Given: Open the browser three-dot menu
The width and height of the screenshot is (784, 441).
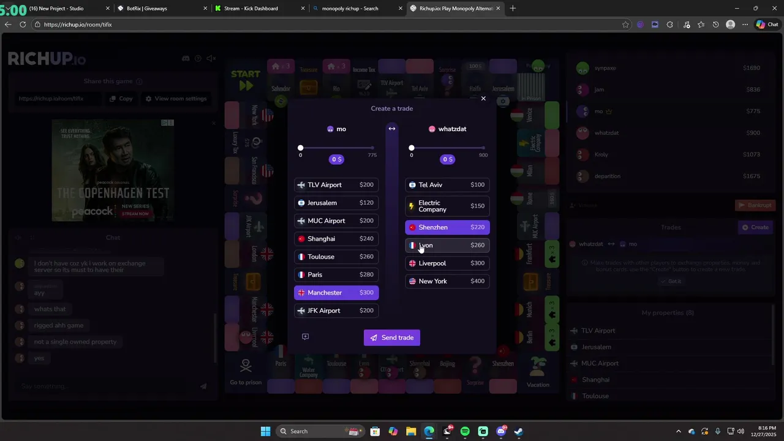Looking at the screenshot, I should pos(745,24).
